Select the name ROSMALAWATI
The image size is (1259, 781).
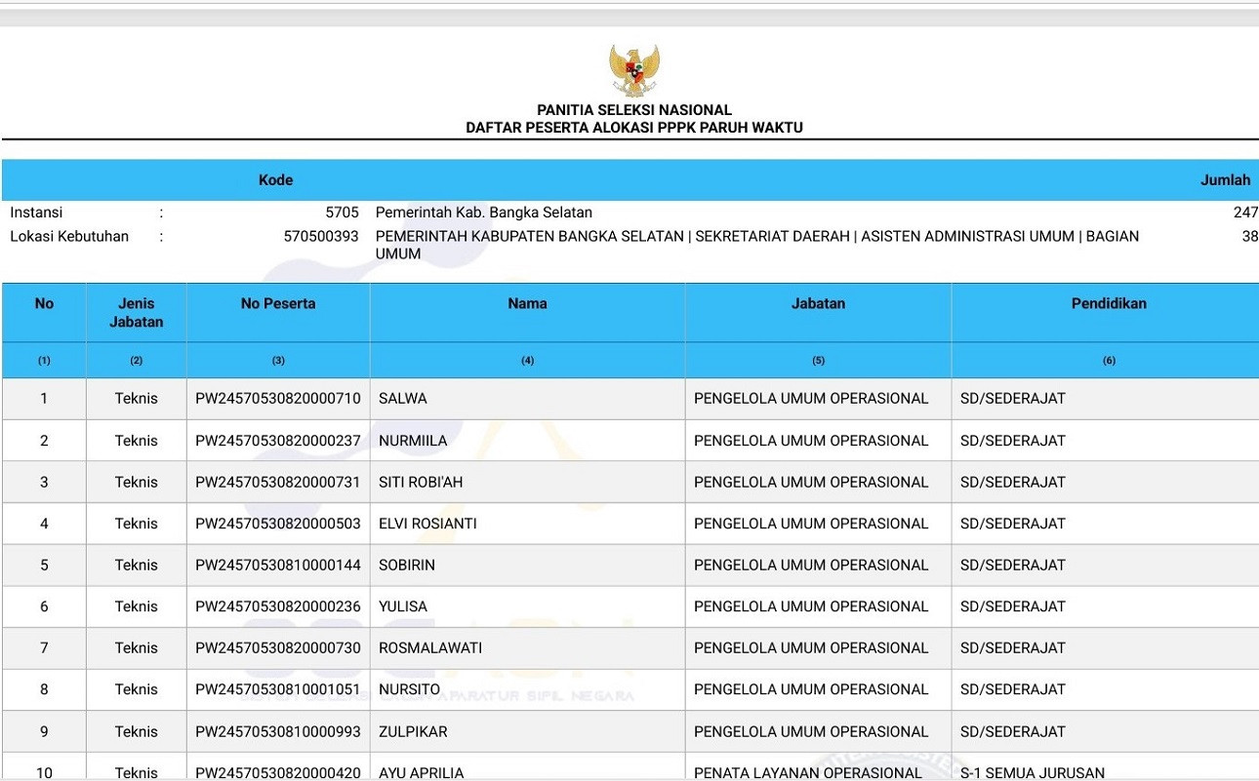pos(430,648)
